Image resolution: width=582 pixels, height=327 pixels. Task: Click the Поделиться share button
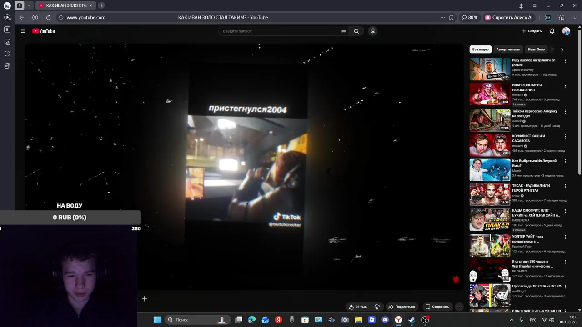click(x=401, y=307)
